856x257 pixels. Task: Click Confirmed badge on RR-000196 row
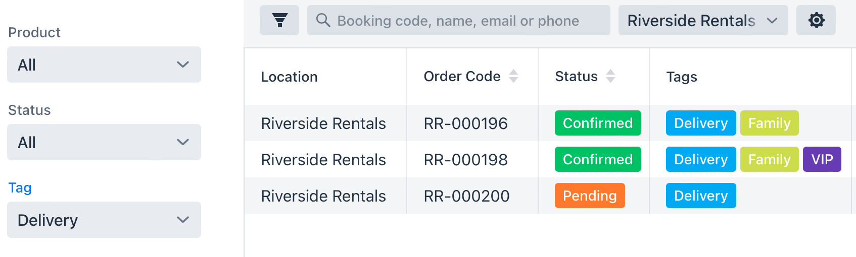point(598,123)
